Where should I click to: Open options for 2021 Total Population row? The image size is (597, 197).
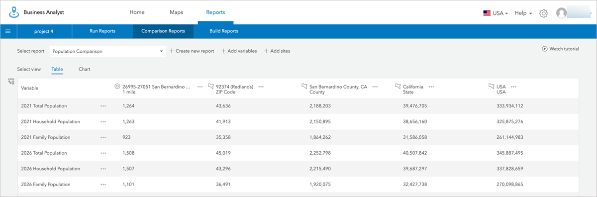coord(103,106)
